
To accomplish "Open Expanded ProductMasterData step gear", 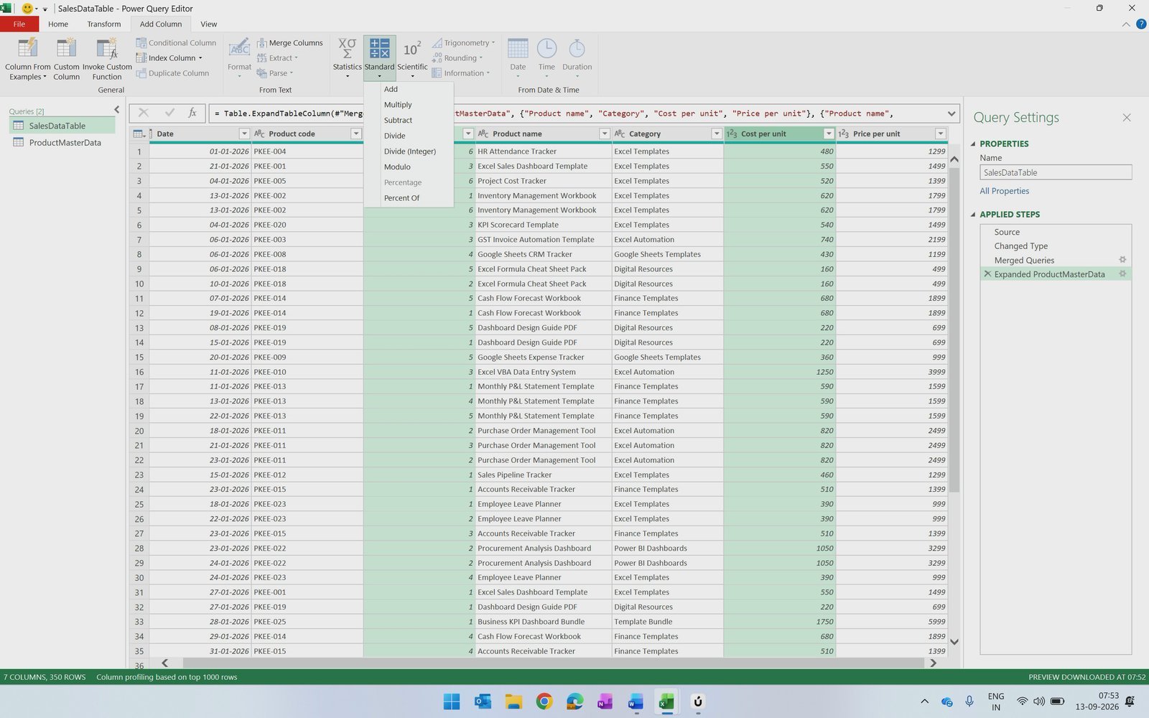I will pos(1122,274).
